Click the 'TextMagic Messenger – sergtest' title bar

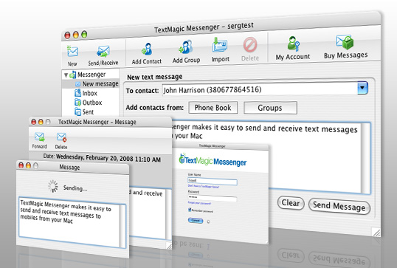(x=204, y=27)
